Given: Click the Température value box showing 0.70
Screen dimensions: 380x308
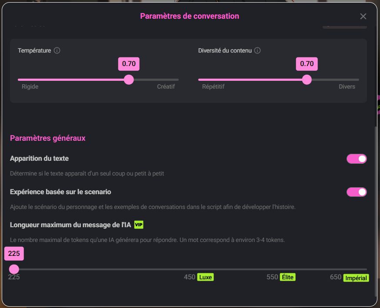Looking at the screenshot, I should 129,64.
